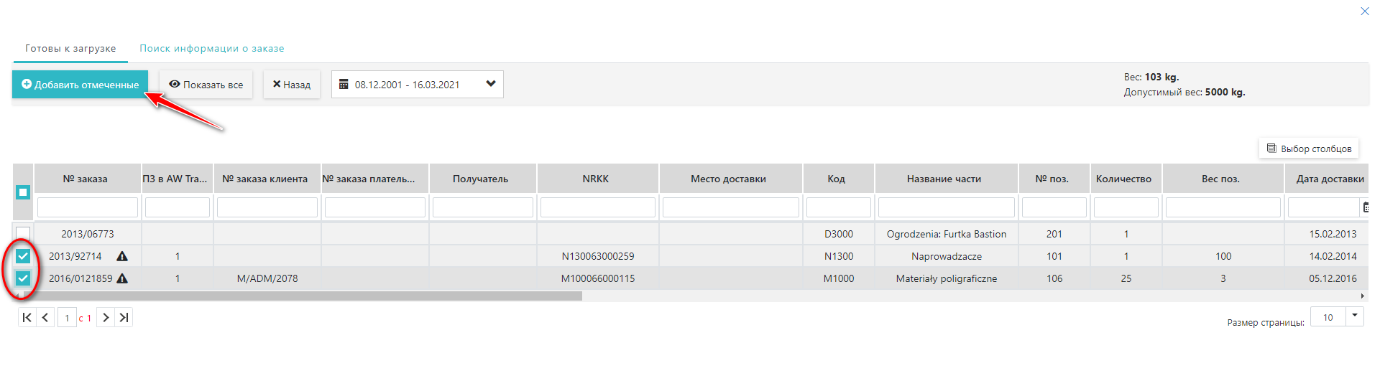Click the Показать все button
This screenshot has height=386, width=1380.
[x=206, y=84]
